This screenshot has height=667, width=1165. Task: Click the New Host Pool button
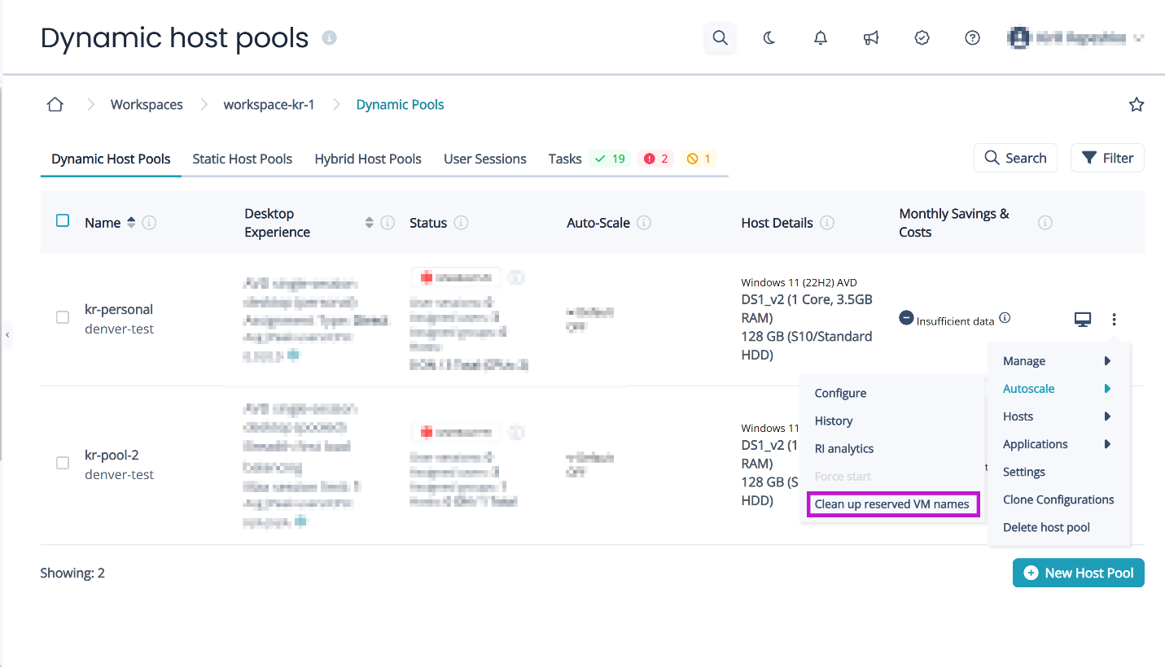click(1078, 573)
